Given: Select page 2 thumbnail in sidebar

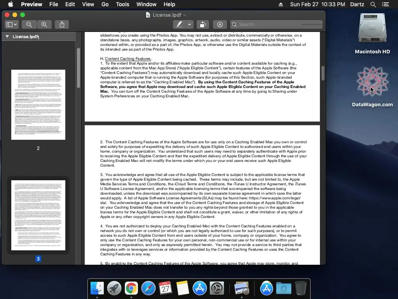Looking at the screenshot, I should click(x=38, y=104).
